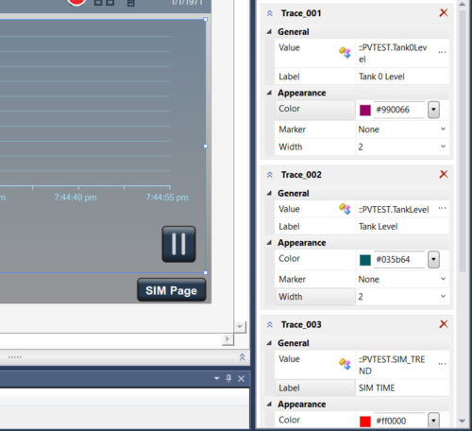Click the SIM Page button
472x431 pixels.
click(x=172, y=290)
